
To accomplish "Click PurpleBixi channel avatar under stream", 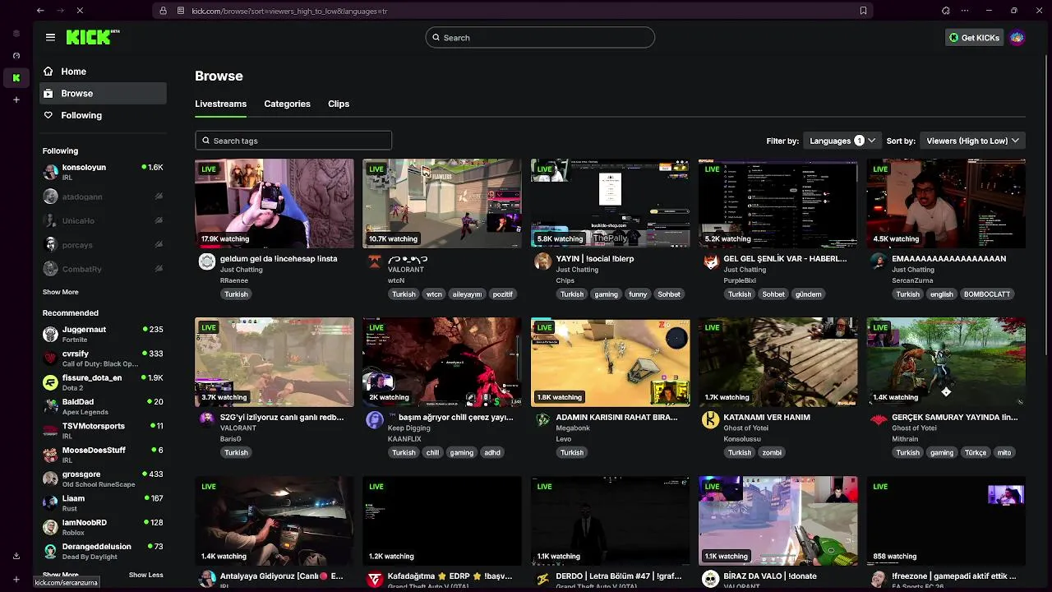I will [711, 261].
